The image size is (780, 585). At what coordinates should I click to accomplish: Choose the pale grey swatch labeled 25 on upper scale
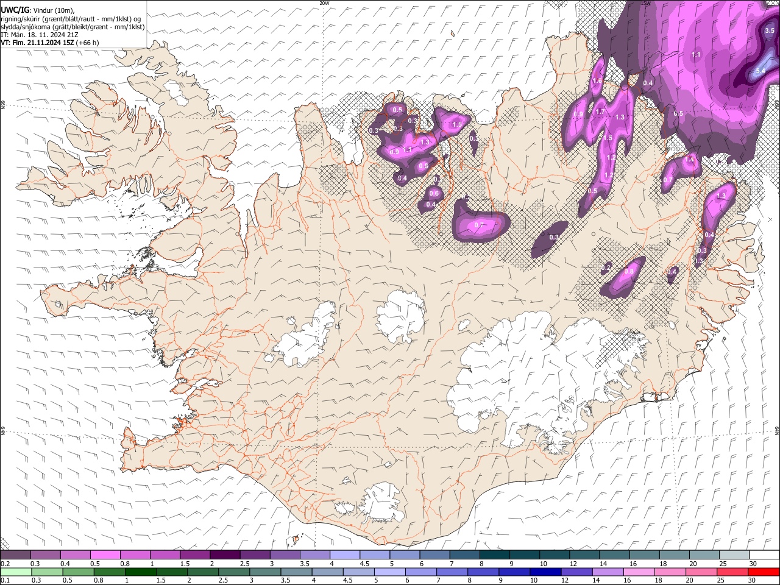(733, 555)
